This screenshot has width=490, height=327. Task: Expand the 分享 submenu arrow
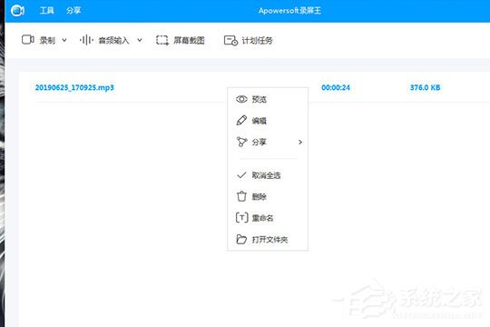point(300,142)
